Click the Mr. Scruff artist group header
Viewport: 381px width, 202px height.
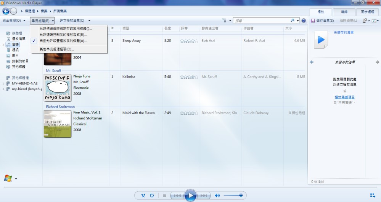(x=54, y=70)
